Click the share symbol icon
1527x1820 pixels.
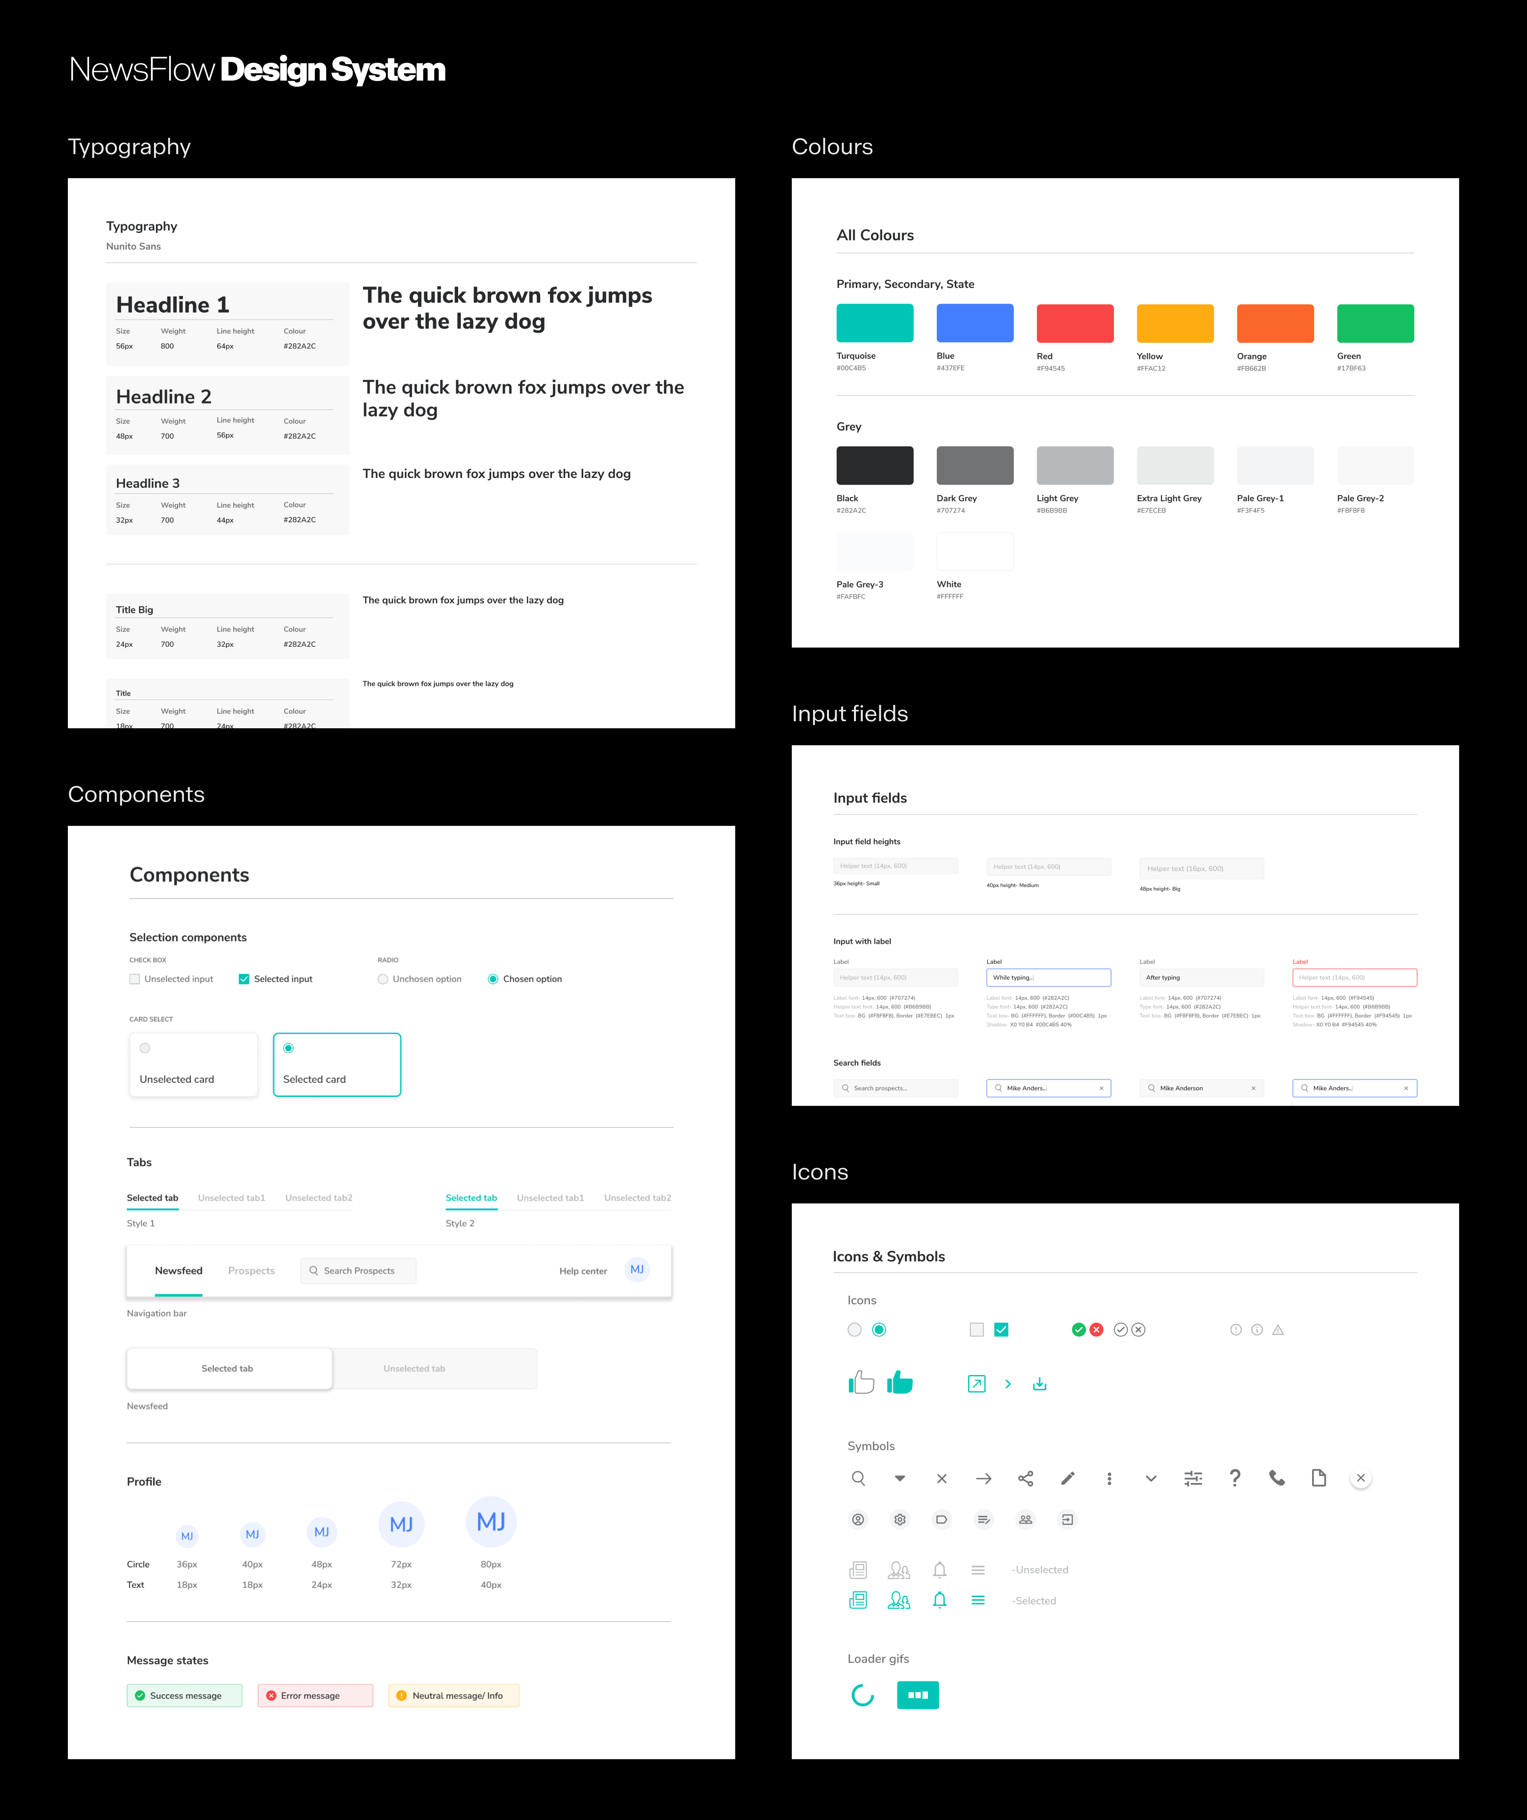click(1025, 1479)
